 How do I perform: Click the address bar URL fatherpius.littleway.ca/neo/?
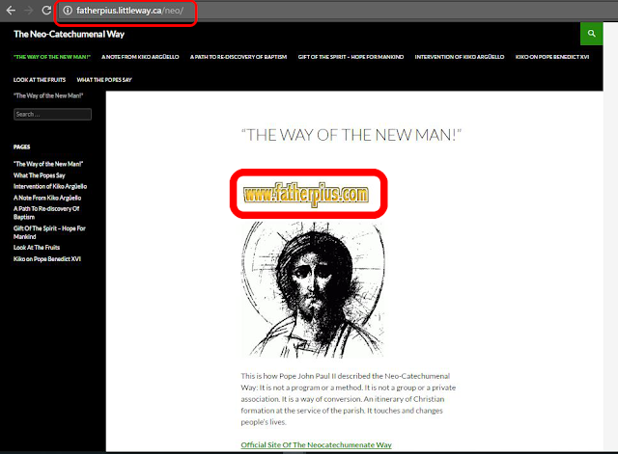click(x=129, y=11)
